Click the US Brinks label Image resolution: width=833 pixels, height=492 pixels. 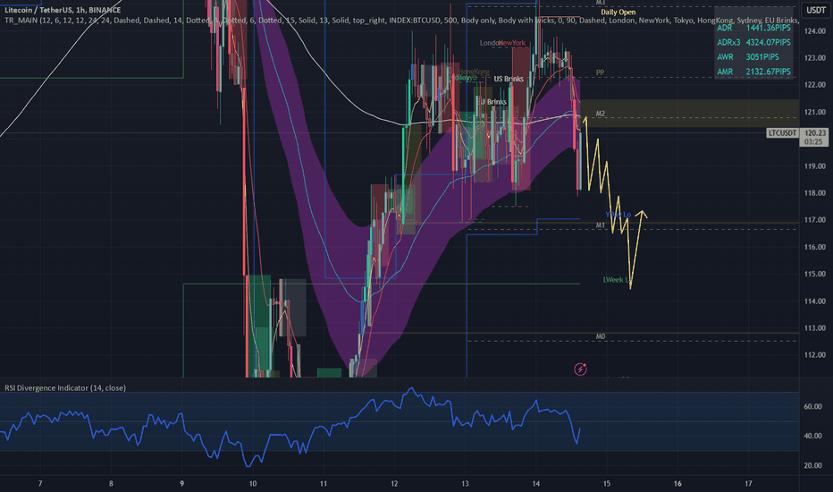coord(509,79)
